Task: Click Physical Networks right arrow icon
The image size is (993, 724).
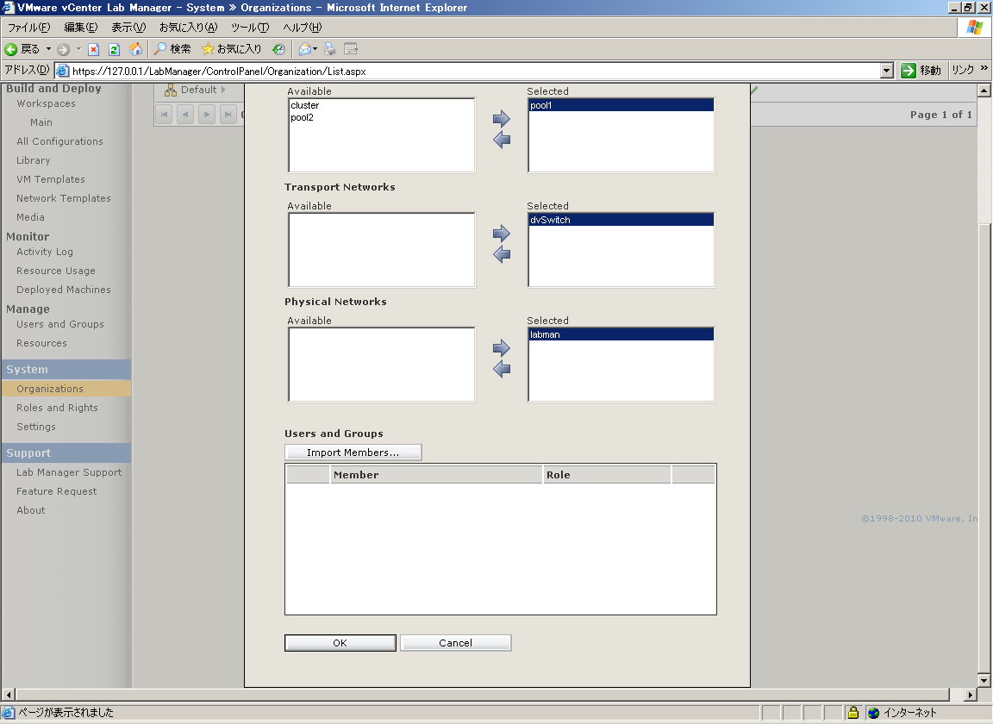Action: click(502, 347)
